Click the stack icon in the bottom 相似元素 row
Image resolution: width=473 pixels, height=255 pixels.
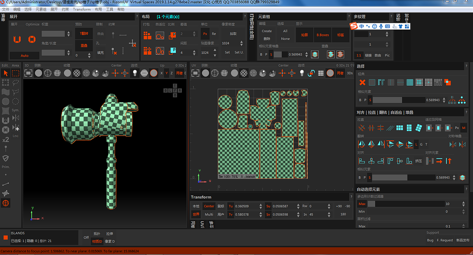pyautogui.click(x=462, y=177)
